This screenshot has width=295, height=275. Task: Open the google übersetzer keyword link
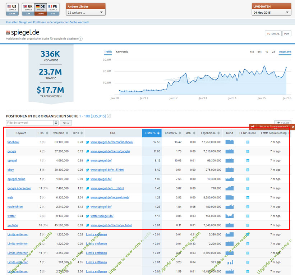click(x=19, y=188)
